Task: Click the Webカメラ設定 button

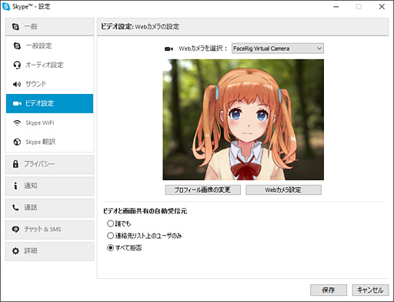Action: 283,190
